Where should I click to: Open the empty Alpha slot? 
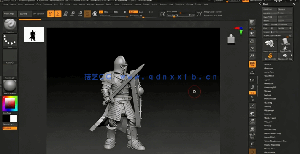[10, 56]
